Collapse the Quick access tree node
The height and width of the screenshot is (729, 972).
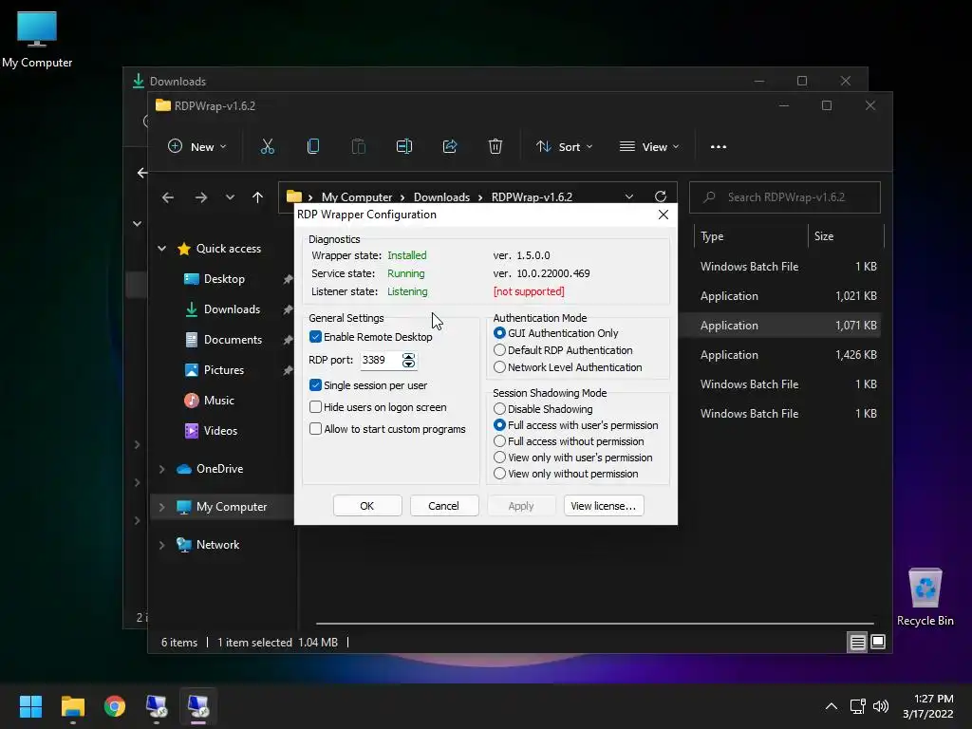pos(161,249)
